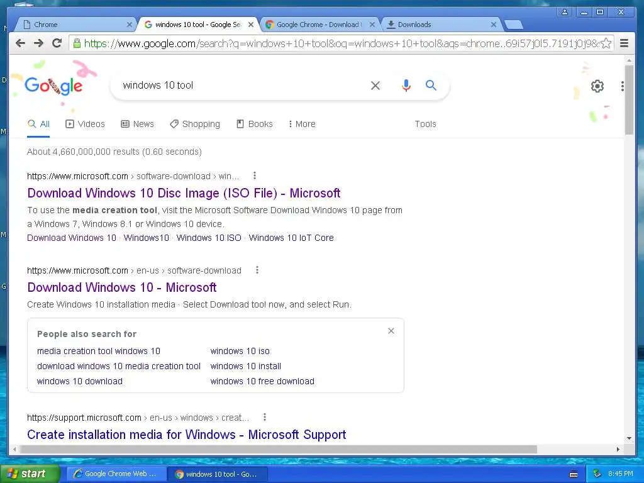Viewport: 644px width, 483px height.
Task: Clear the search box with the X icon
Action: pos(375,86)
